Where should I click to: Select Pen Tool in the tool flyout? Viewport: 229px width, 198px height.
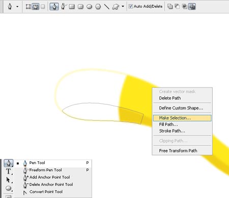click(53, 163)
